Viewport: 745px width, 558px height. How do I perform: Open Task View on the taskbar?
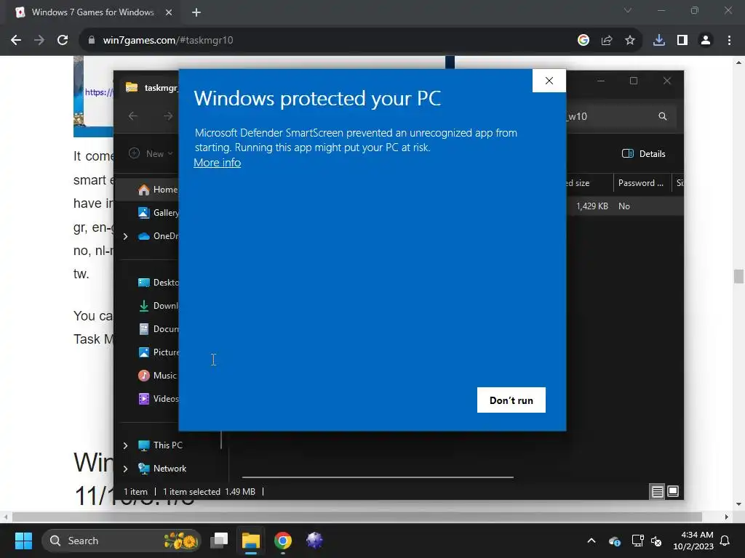point(220,541)
